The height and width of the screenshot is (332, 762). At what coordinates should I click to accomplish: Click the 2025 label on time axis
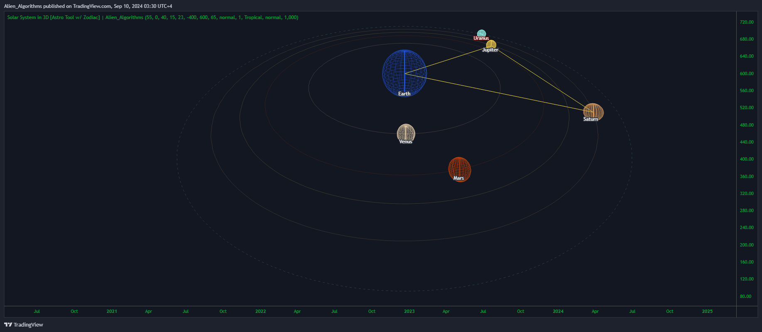(707, 311)
